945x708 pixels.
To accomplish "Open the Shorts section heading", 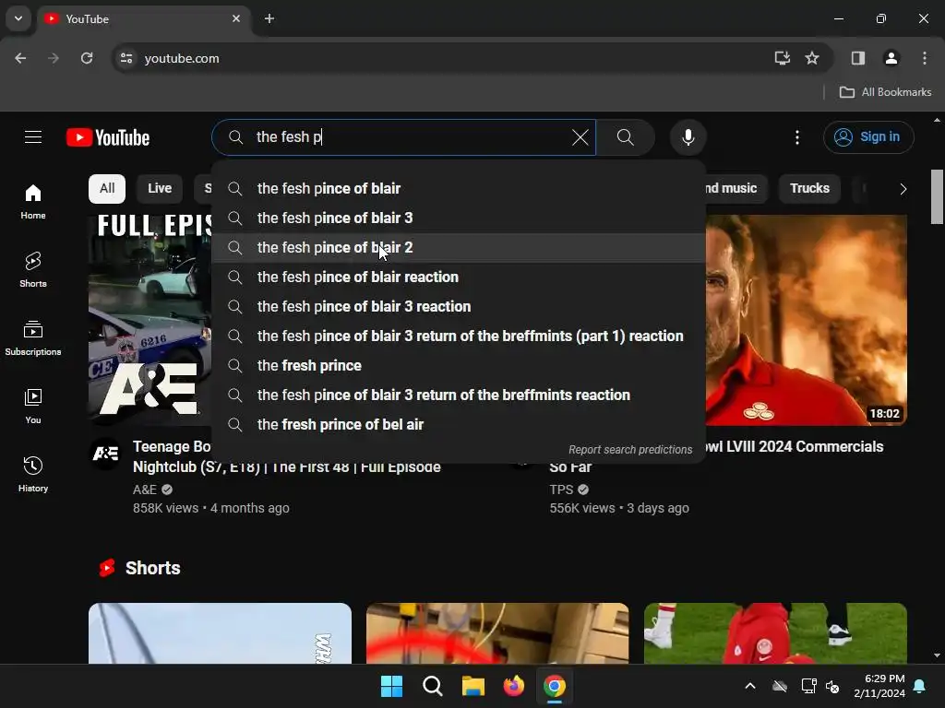I will pos(152,568).
